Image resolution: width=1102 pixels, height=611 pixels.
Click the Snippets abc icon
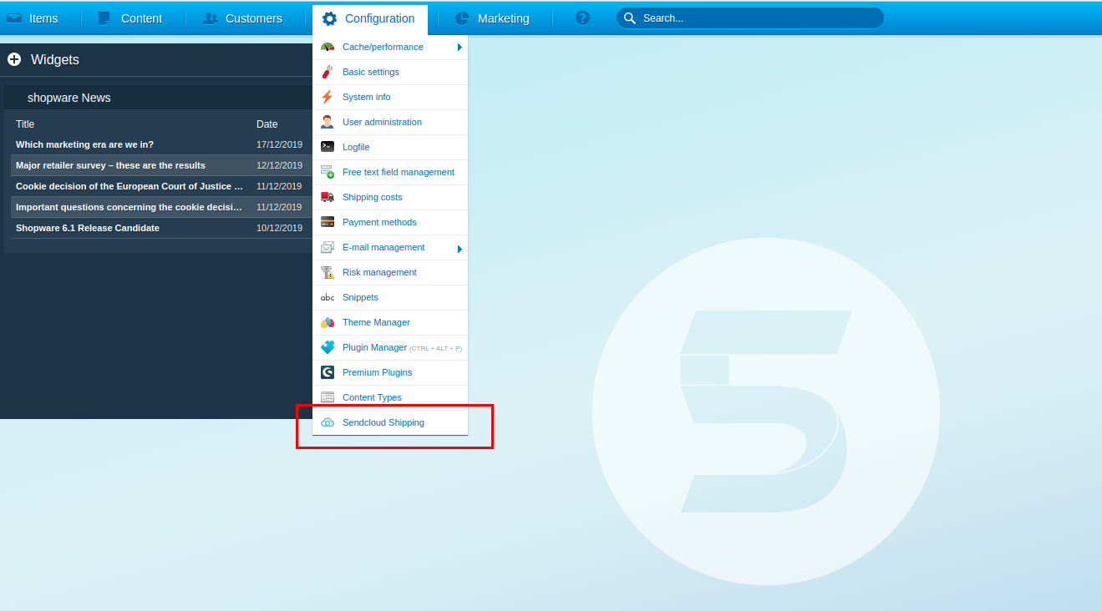[x=328, y=298]
